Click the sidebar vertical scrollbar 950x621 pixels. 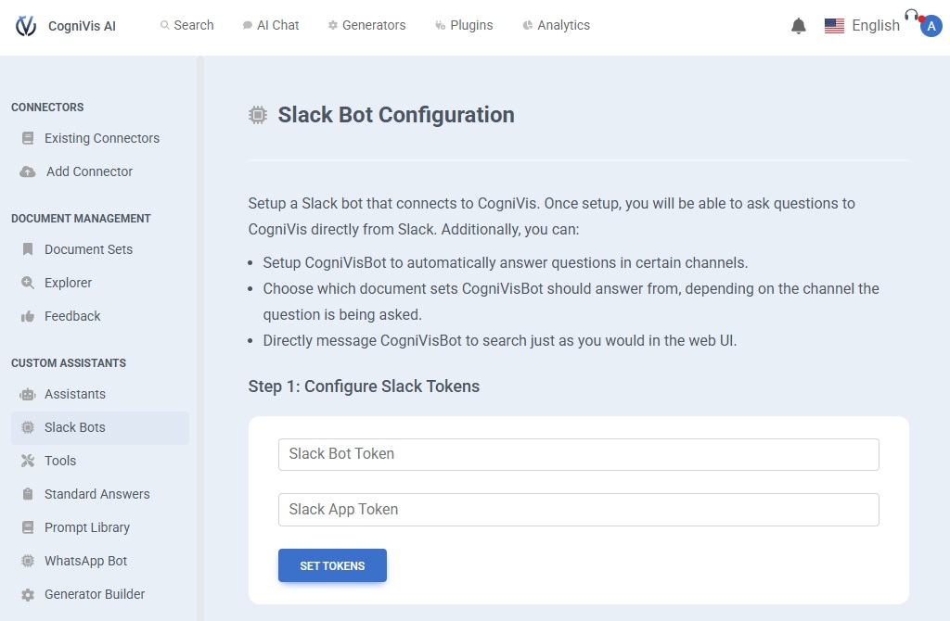click(200, 334)
